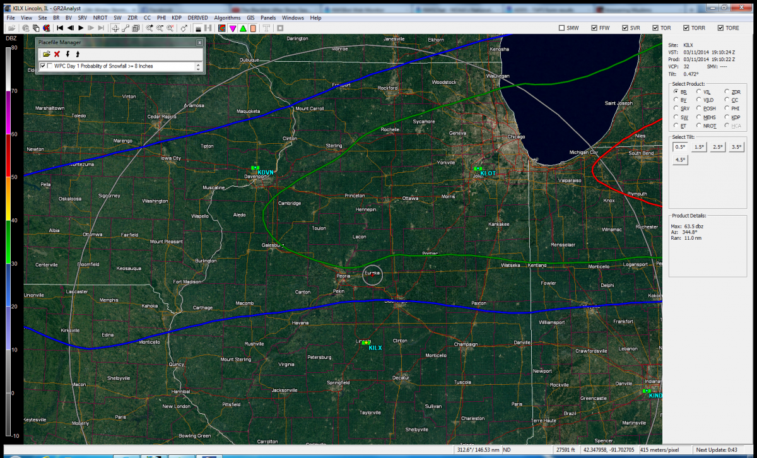
Task: Click the gray square toolbar icon
Action: tap(280, 28)
